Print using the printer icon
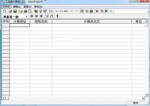Image resolution: width=150 pixels, height=106 pixels. click(x=25, y=11)
